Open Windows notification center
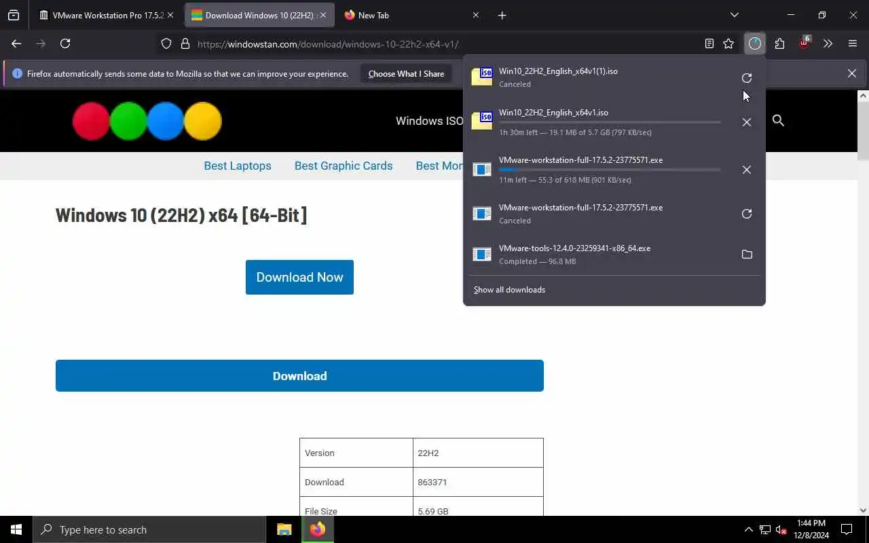869x543 pixels. pyautogui.click(x=847, y=529)
